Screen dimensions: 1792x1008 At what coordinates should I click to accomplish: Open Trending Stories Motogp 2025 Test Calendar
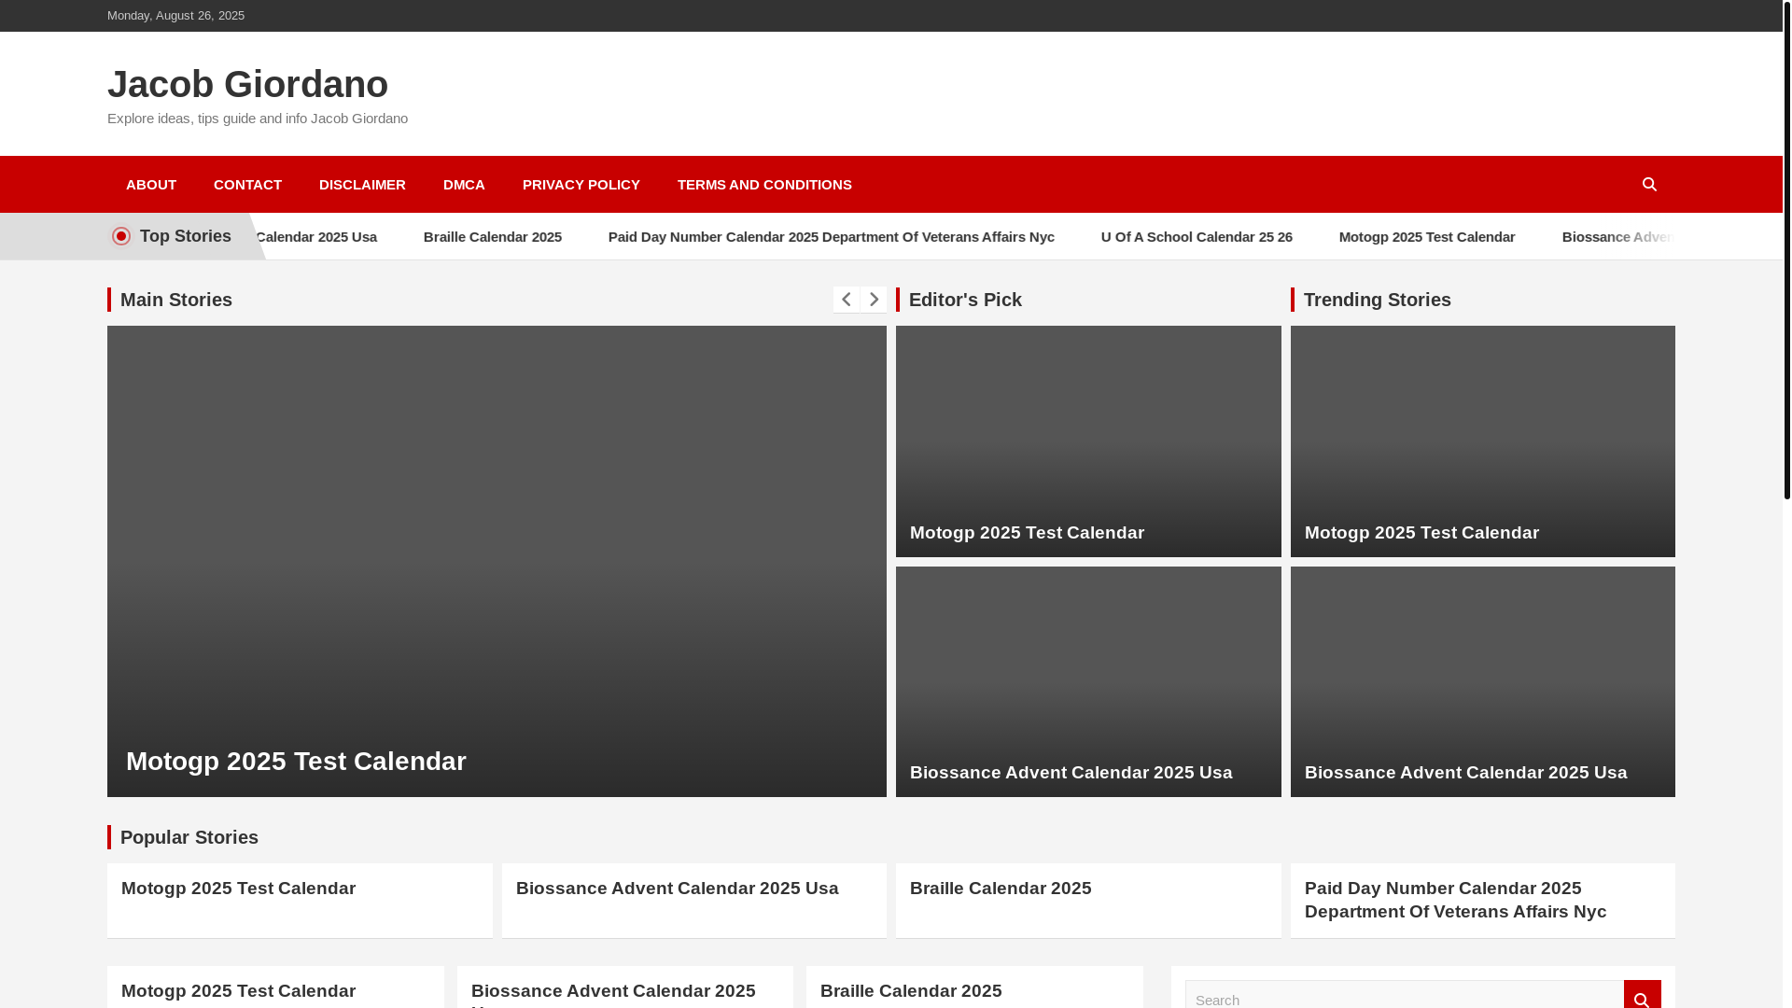coord(1421,533)
